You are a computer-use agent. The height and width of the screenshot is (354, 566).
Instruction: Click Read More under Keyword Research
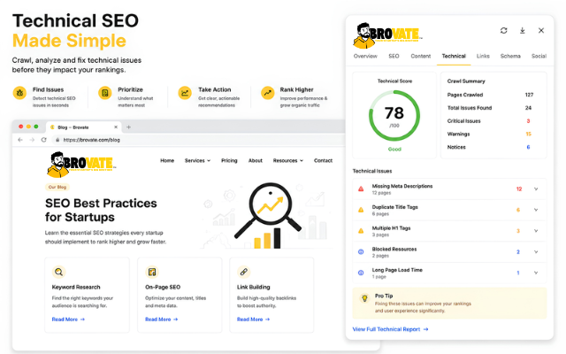point(68,319)
